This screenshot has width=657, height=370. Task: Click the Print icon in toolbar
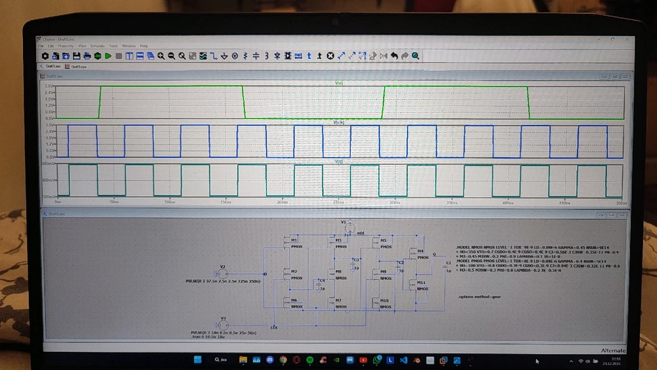[87, 57]
